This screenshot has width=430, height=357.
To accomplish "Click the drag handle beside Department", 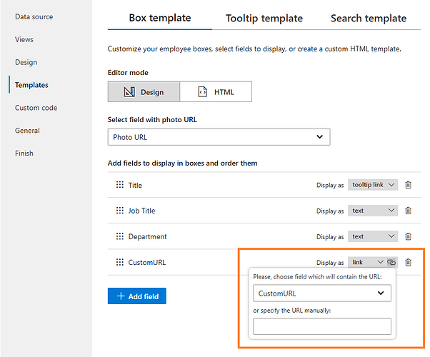I will pyautogui.click(x=119, y=236).
